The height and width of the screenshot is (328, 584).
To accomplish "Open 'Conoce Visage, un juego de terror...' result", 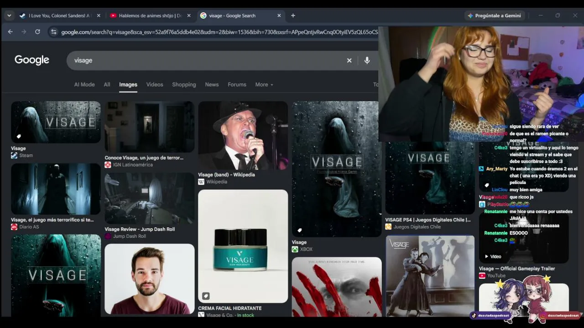I will (144, 158).
